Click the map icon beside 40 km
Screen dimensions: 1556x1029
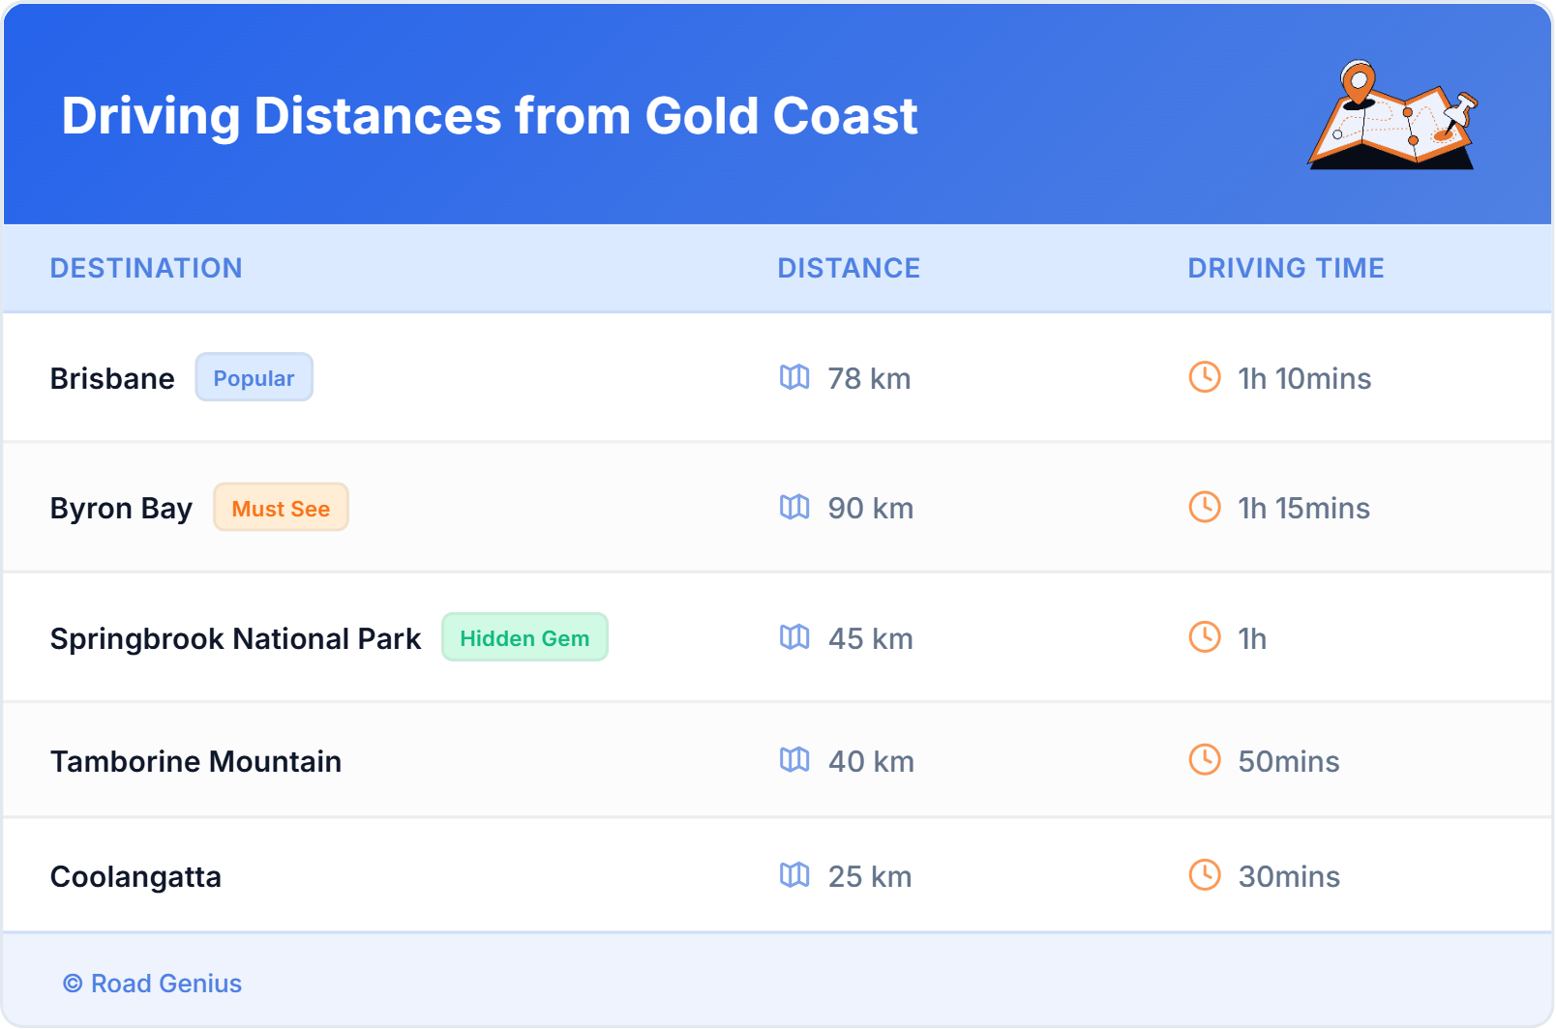point(794,760)
